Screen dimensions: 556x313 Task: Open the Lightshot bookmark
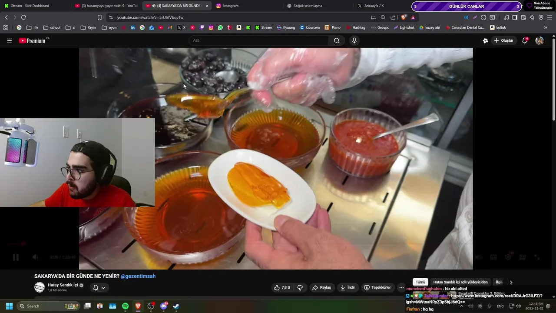point(404,27)
